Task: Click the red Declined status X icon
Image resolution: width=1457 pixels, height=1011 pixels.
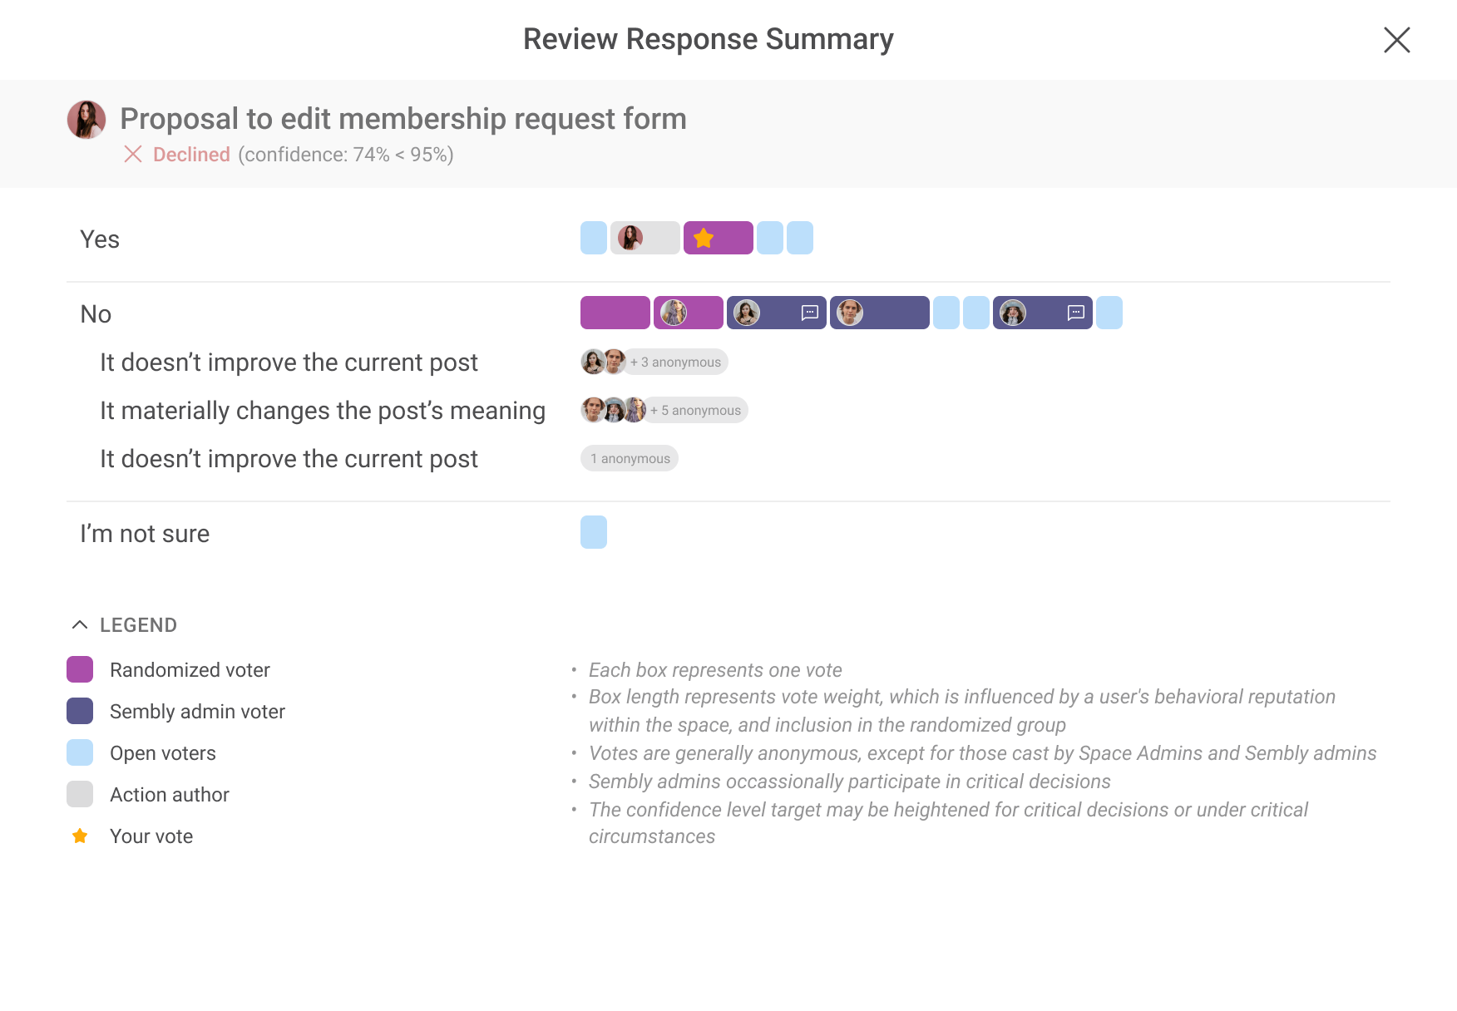Action: pos(133,154)
